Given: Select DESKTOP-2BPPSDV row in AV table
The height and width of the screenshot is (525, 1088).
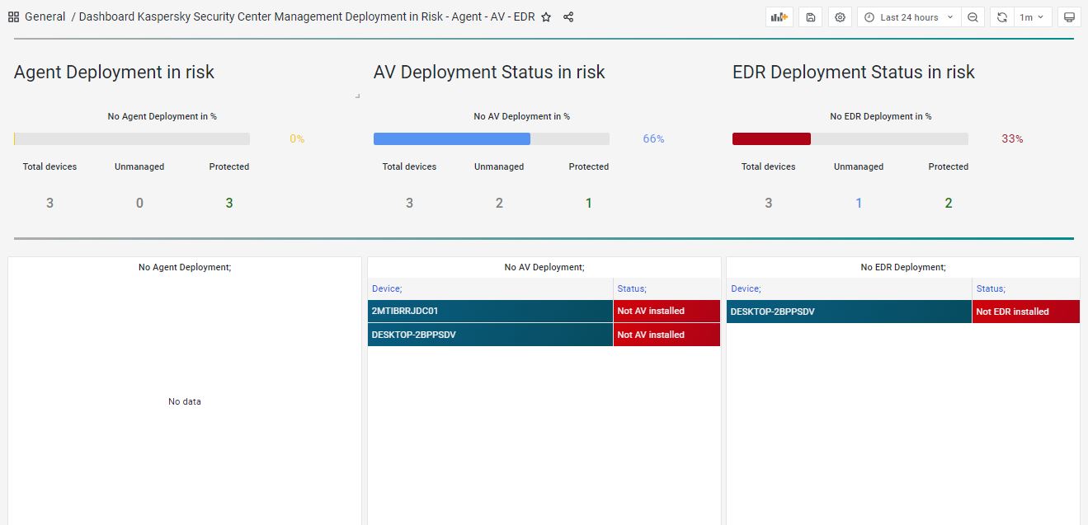Looking at the screenshot, I should click(x=490, y=335).
